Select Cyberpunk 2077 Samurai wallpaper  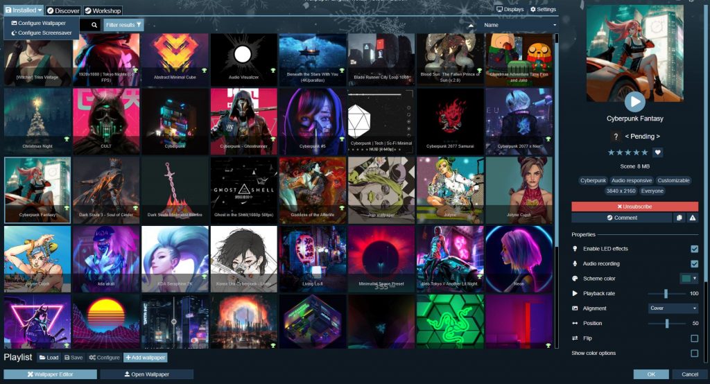click(x=450, y=121)
